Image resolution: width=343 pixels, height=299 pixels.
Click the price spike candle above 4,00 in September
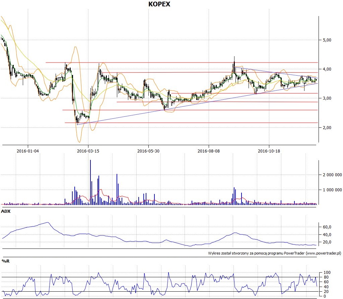point(234,66)
